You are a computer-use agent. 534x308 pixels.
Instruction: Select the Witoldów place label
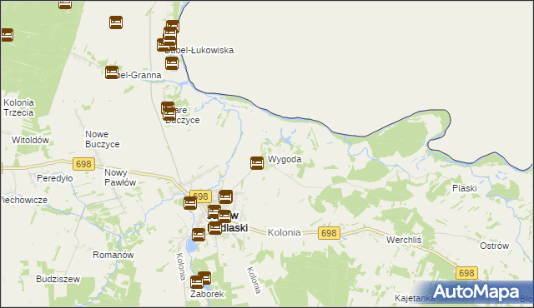pos(30,140)
